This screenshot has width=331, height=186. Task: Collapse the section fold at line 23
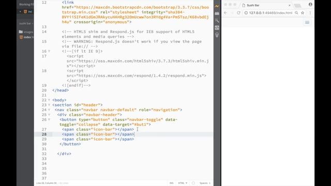coord(49,105)
